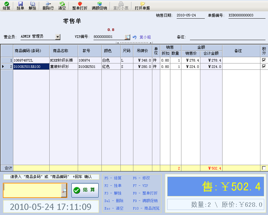Screen dimensions: 268x215
Task: Click the 2010-05-24 17:11:09 clock display
Action: coord(51,207)
